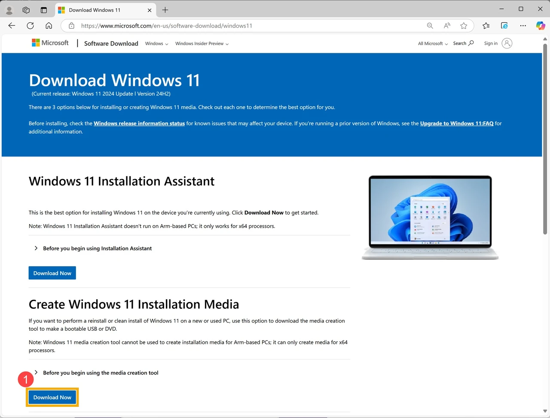Click Create Windows 11 Installation Media heading
Viewport: 550px width, 418px height.
(134, 304)
